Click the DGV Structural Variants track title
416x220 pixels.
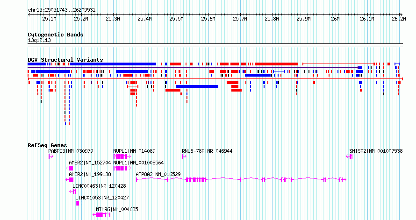65,60
